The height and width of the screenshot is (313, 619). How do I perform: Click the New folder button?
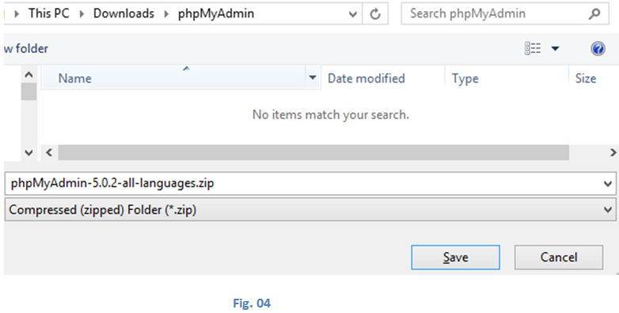(x=26, y=48)
